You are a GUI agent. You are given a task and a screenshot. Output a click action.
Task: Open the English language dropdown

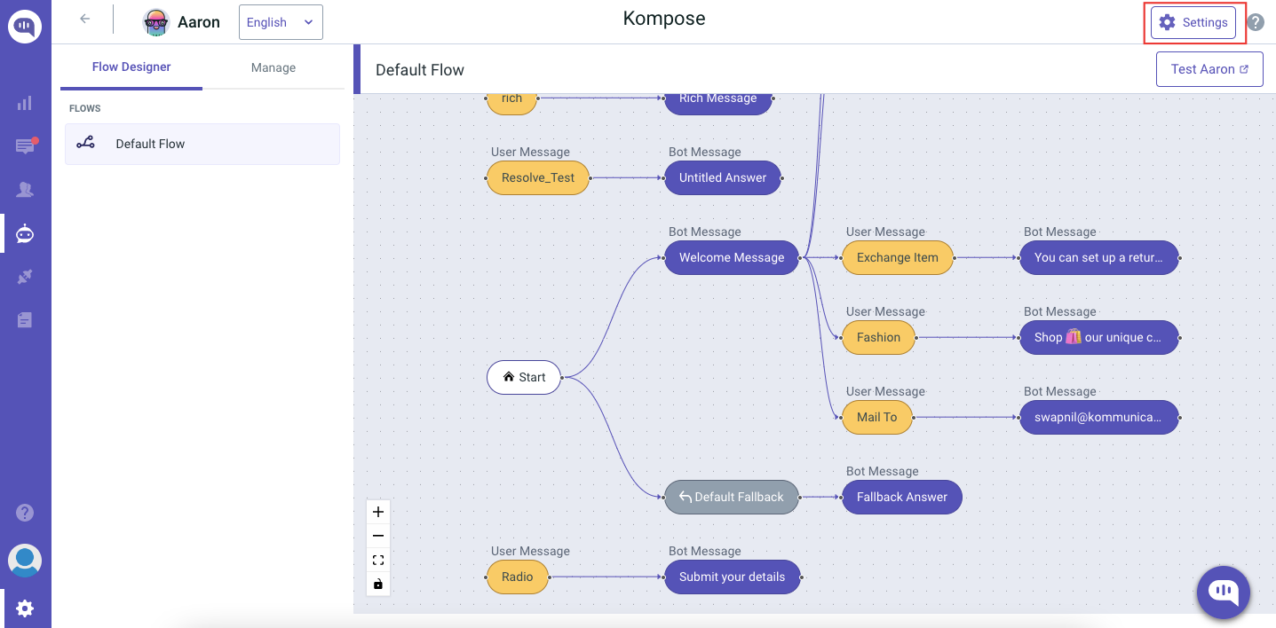281,21
